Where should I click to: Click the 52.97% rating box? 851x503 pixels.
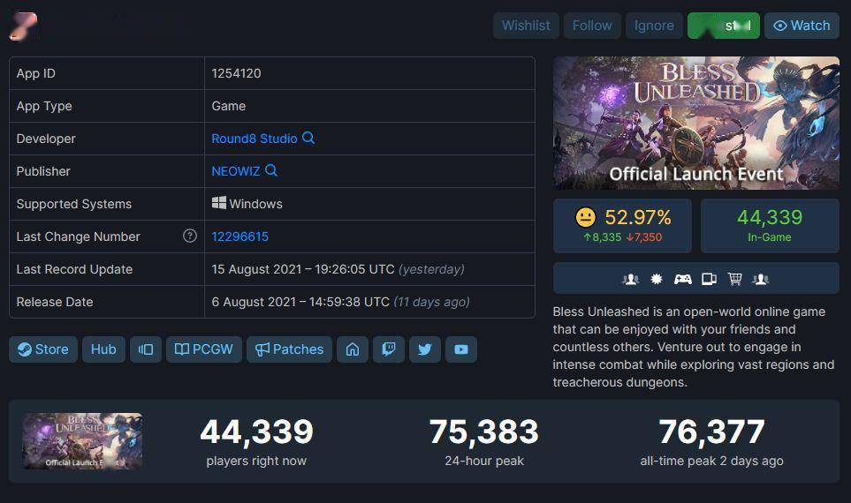pos(622,226)
